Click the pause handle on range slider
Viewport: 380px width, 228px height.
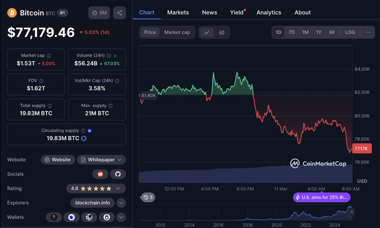(x=351, y=212)
